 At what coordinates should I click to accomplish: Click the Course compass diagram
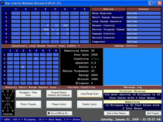click(x=8, y=103)
